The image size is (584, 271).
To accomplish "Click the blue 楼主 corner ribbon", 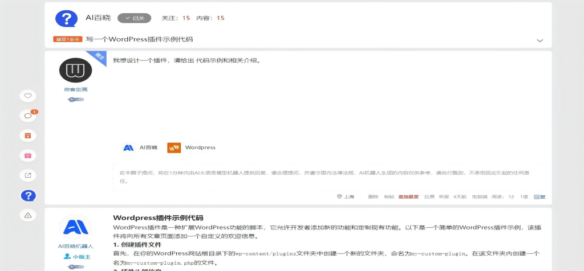I will (98, 56).
